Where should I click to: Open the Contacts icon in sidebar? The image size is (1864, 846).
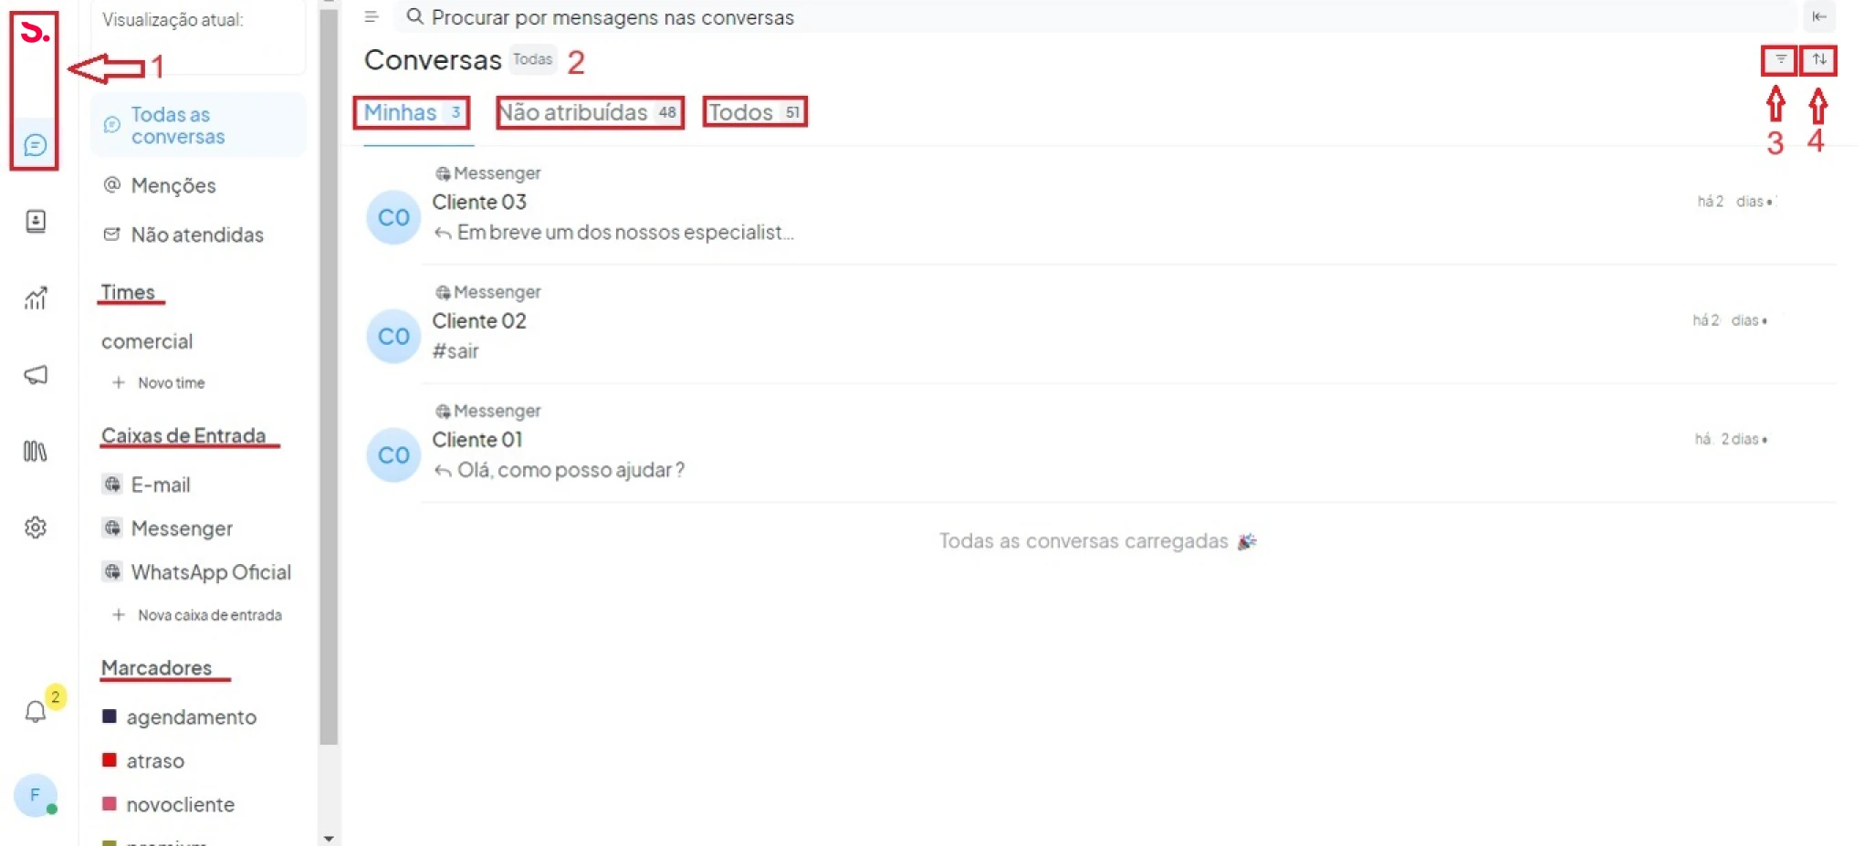coord(36,222)
